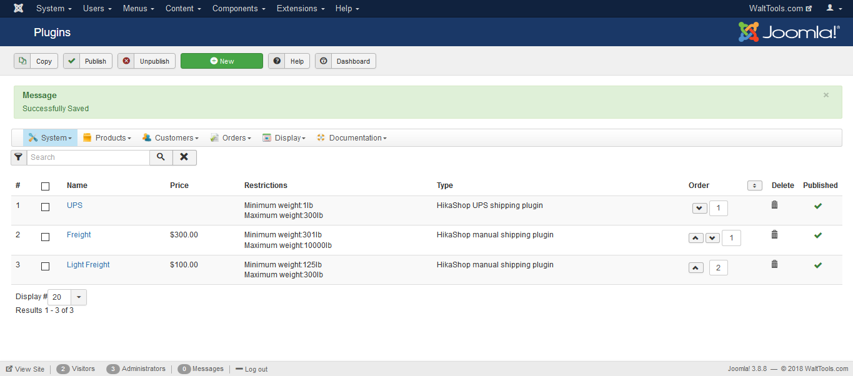Image resolution: width=853 pixels, height=376 pixels.
Task: Click the Joomla logo icon in top bar
Action: coord(19,8)
